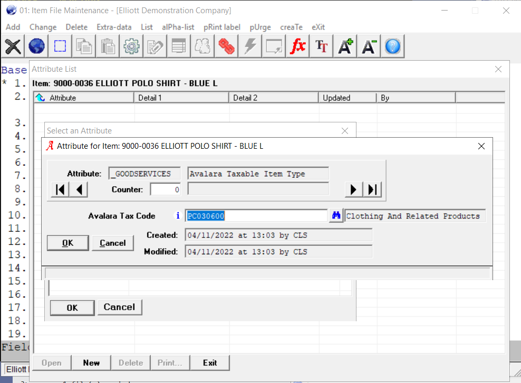
Task: Click the notes pencil toolbar icon
Action: 155,46
